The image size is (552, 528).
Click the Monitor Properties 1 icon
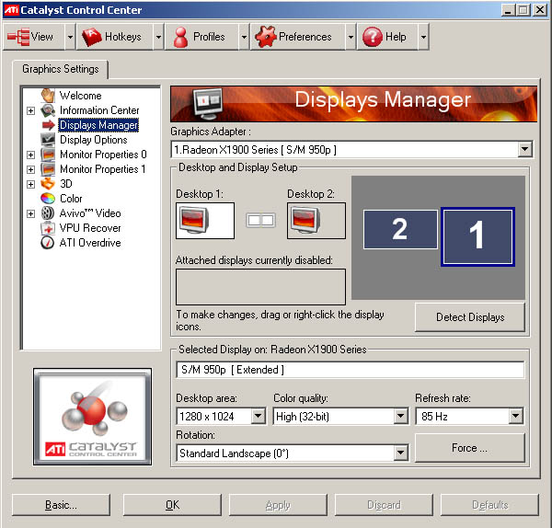click(x=48, y=169)
